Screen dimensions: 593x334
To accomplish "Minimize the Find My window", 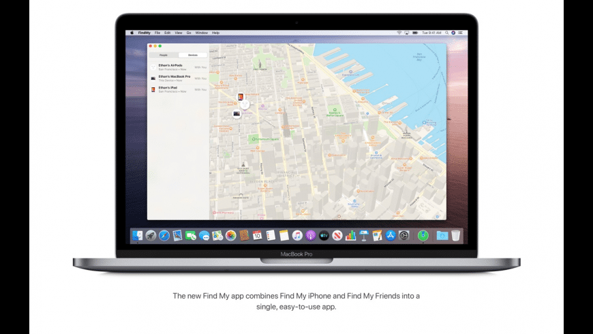I will point(155,46).
